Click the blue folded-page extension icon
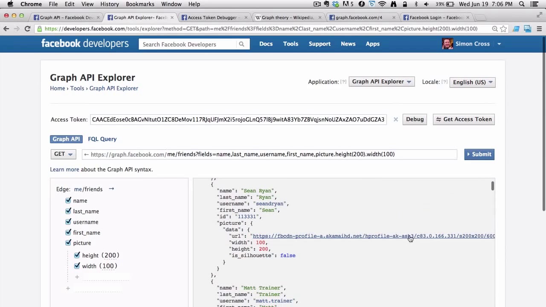Viewport: 546px width, 307px height. pyautogui.click(x=516, y=29)
